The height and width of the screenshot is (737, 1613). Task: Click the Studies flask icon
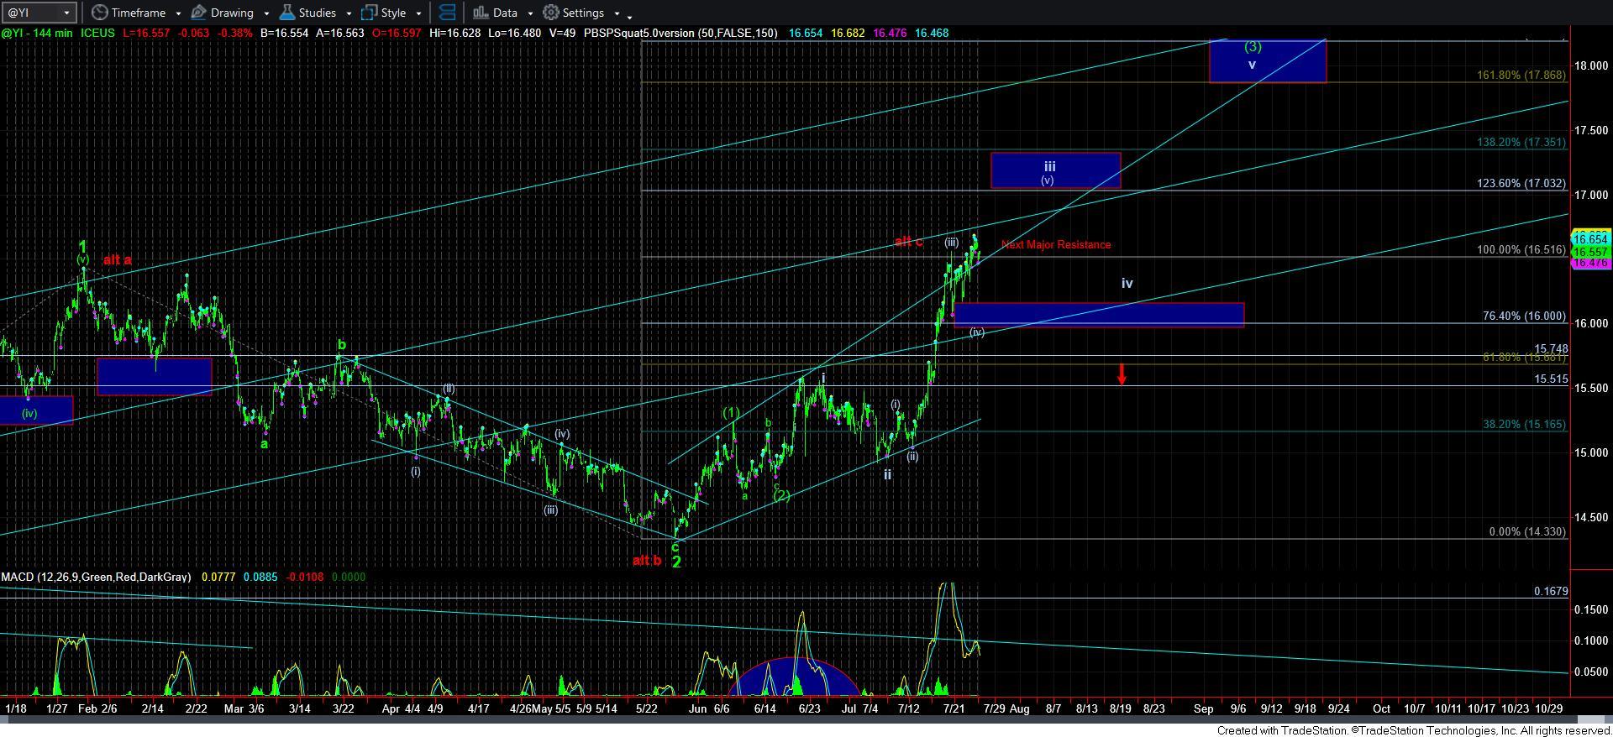287,13
